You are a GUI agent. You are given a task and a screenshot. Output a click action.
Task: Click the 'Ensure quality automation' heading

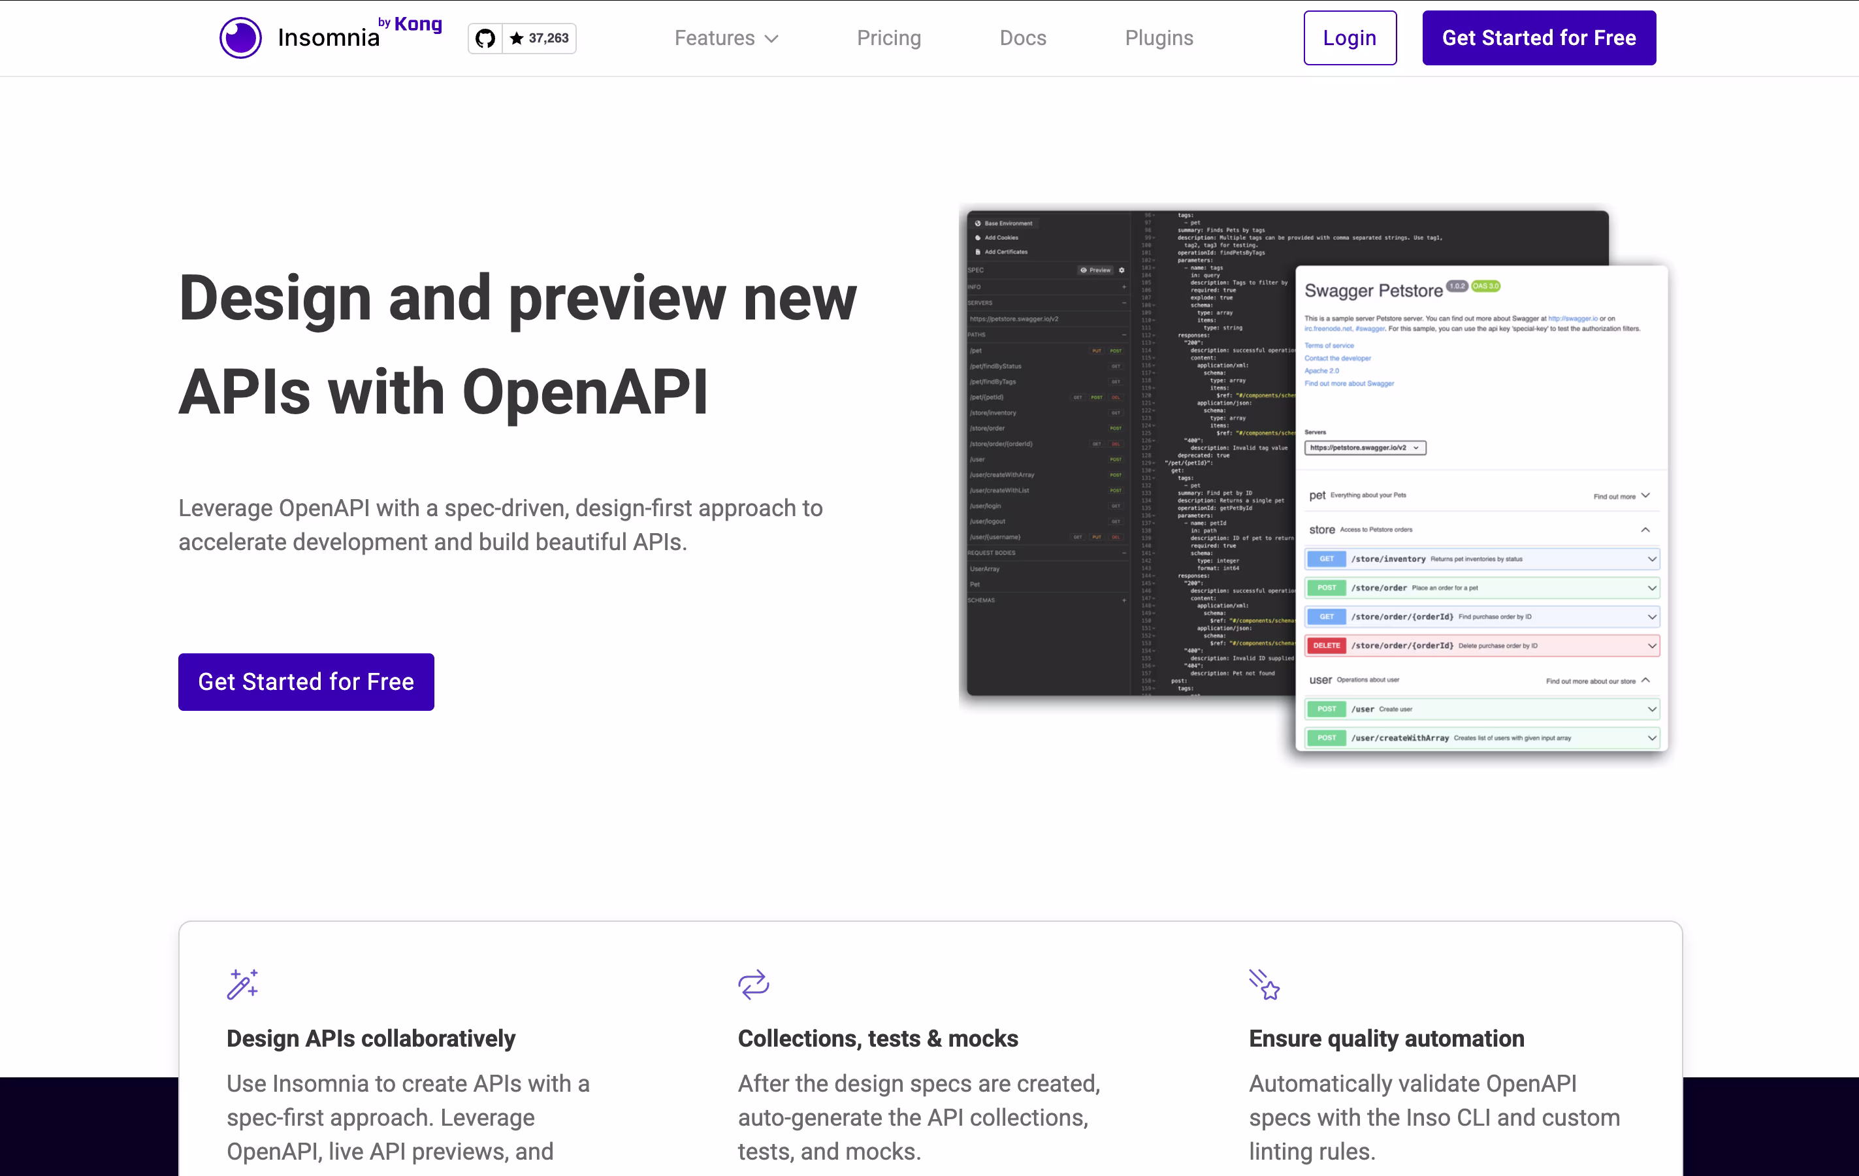(1385, 1039)
